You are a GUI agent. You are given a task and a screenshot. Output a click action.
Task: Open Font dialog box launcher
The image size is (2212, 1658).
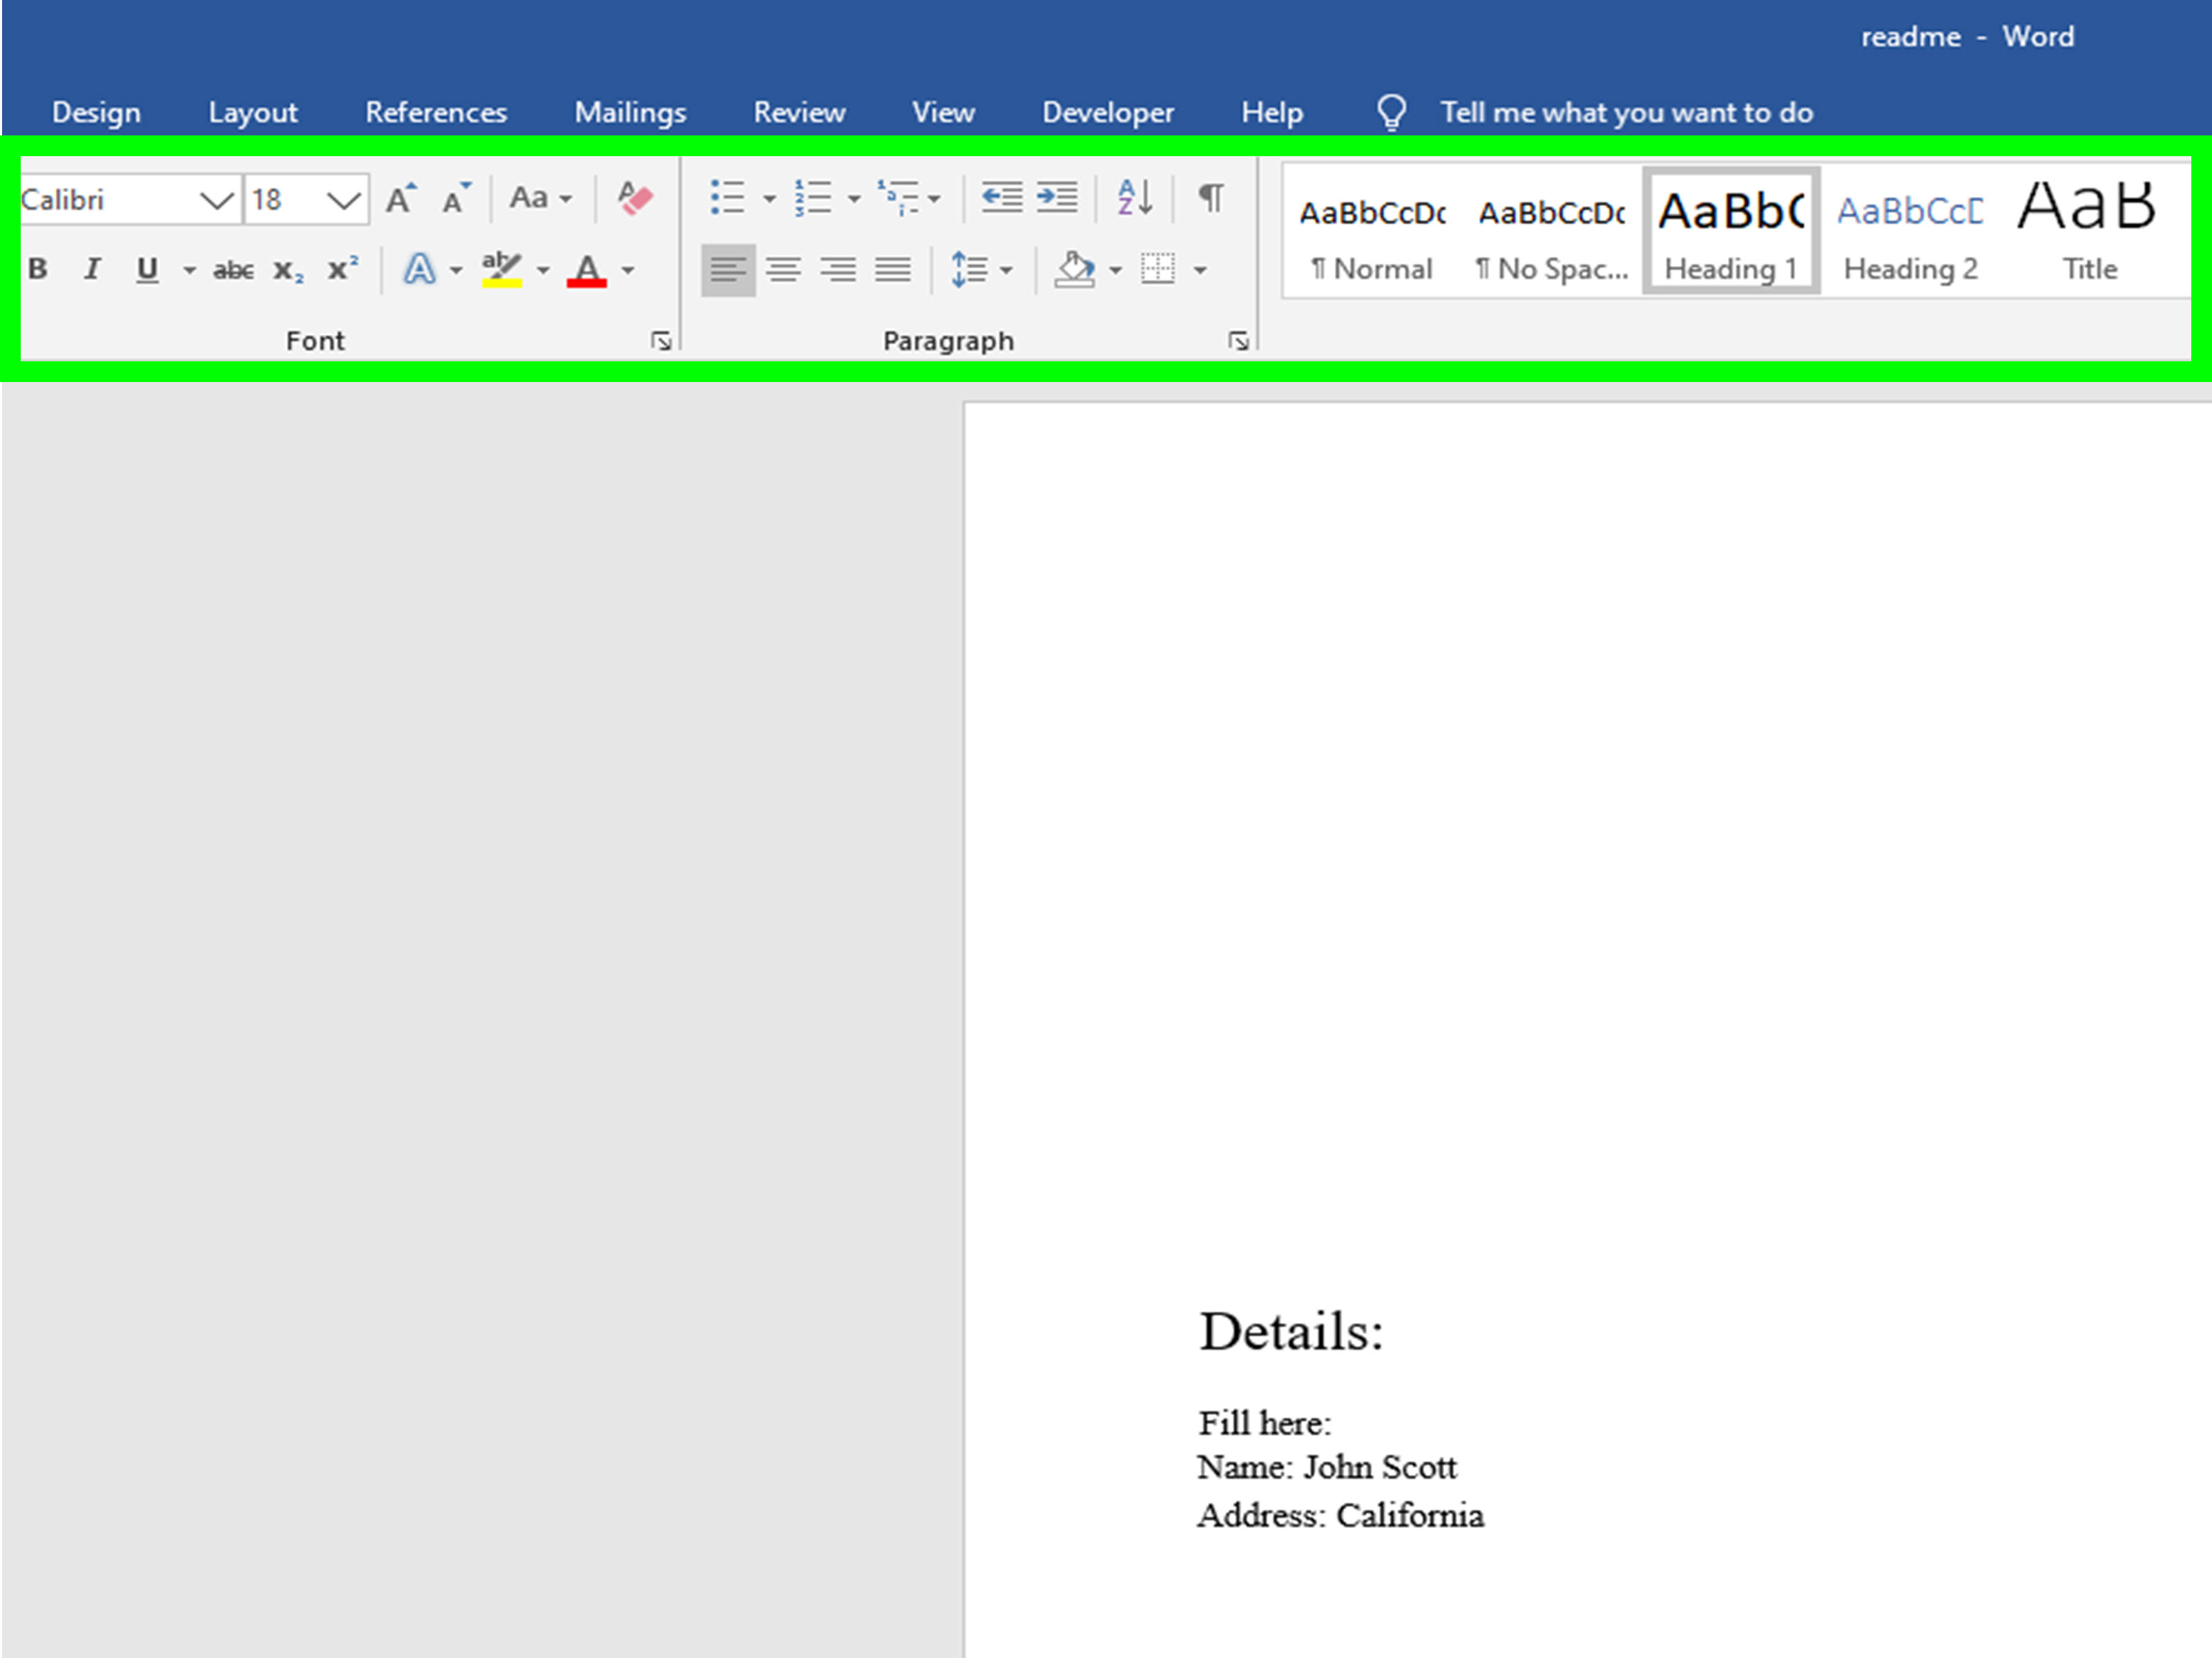click(x=661, y=341)
